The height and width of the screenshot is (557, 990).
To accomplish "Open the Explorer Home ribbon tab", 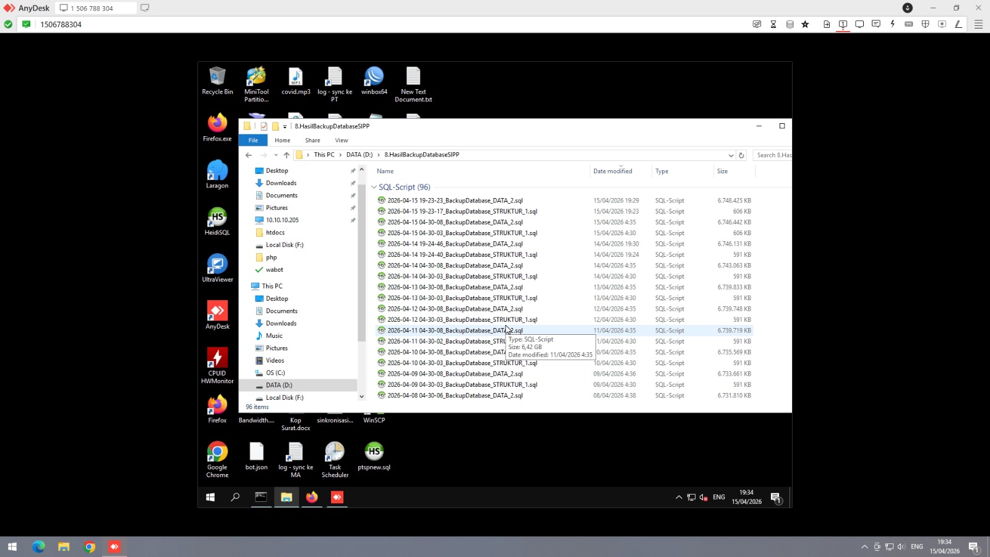I will [x=282, y=140].
